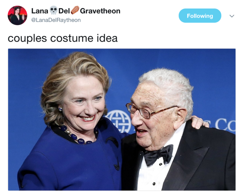Expand the tweet options chevron
Image resolution: width=240 pixels, height=193 pixels.
point(232,16)
